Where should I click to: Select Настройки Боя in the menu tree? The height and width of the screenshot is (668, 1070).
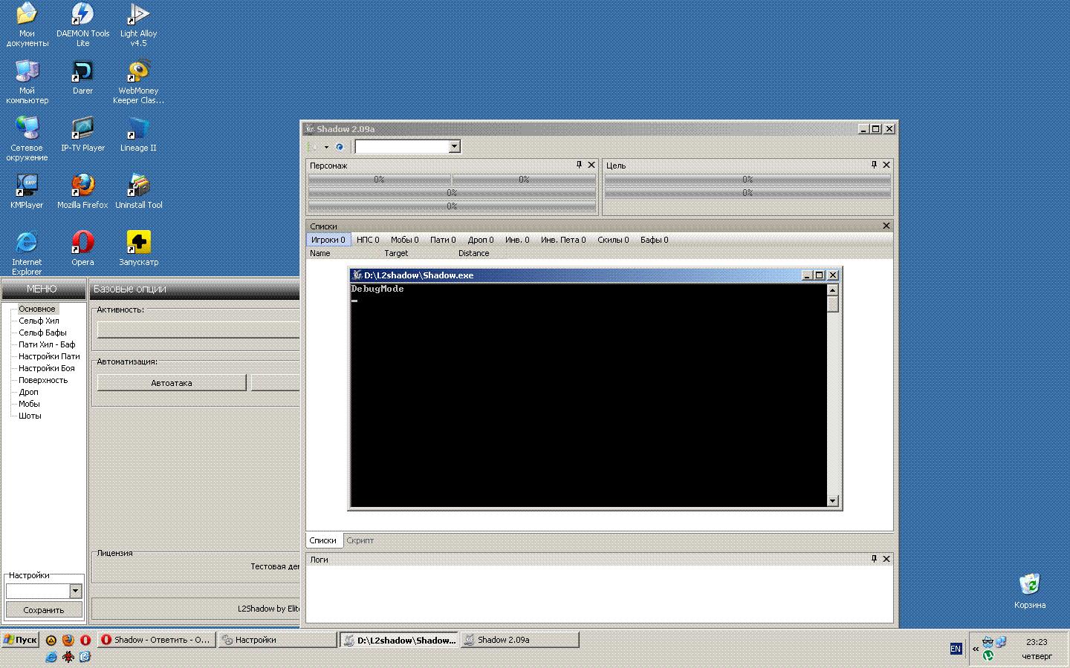(x=47, y=368)
